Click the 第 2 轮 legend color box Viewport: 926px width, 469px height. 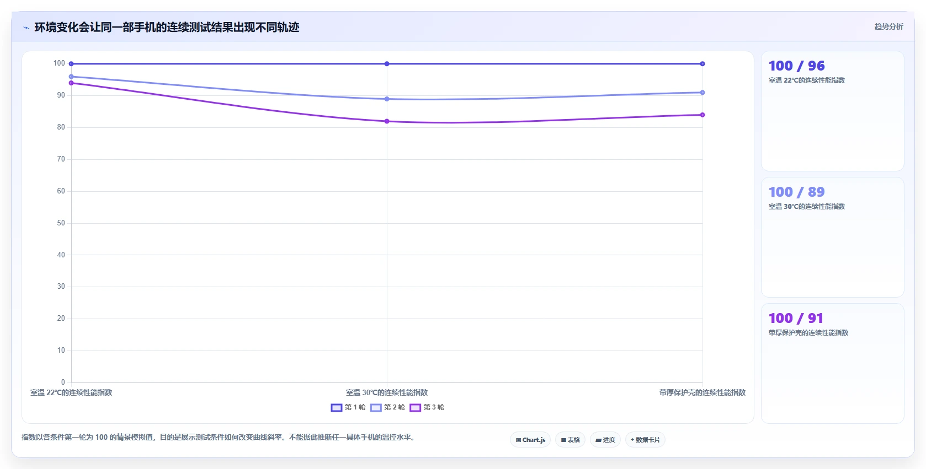coord(376,408)
